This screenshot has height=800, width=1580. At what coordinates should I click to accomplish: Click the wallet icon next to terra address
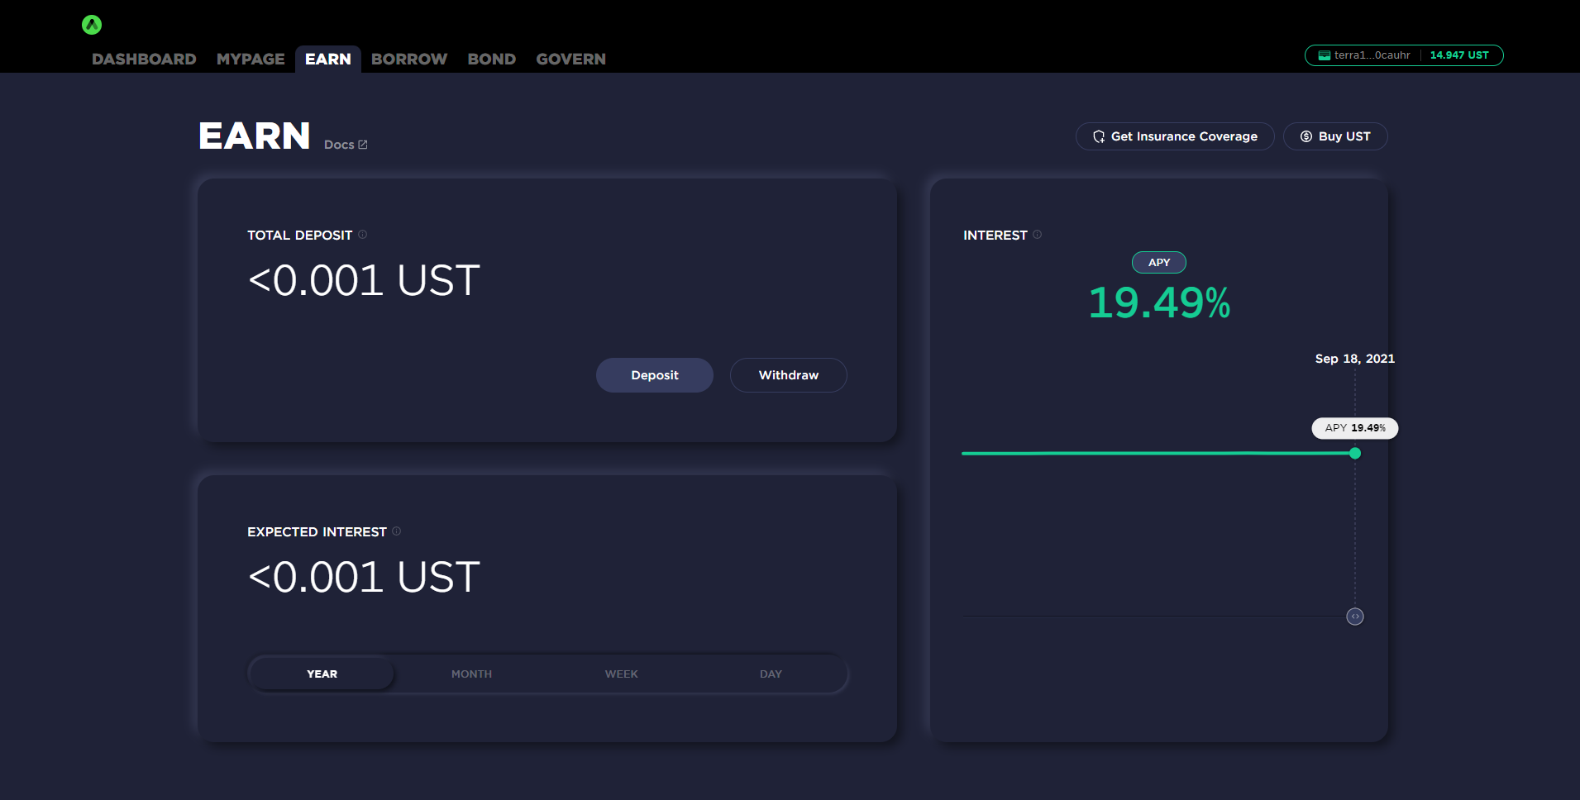coord(1324,55)
